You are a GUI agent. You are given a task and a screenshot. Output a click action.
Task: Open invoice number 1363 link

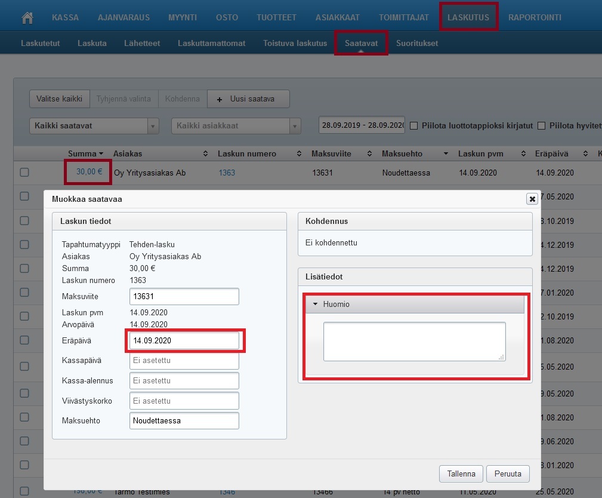(x=227, y=173)
